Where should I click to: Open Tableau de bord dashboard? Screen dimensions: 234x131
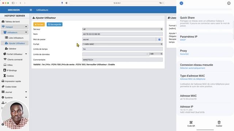[12, 21]
